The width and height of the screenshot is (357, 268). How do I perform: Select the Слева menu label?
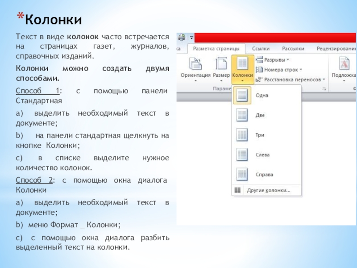(x=262, y=155)
